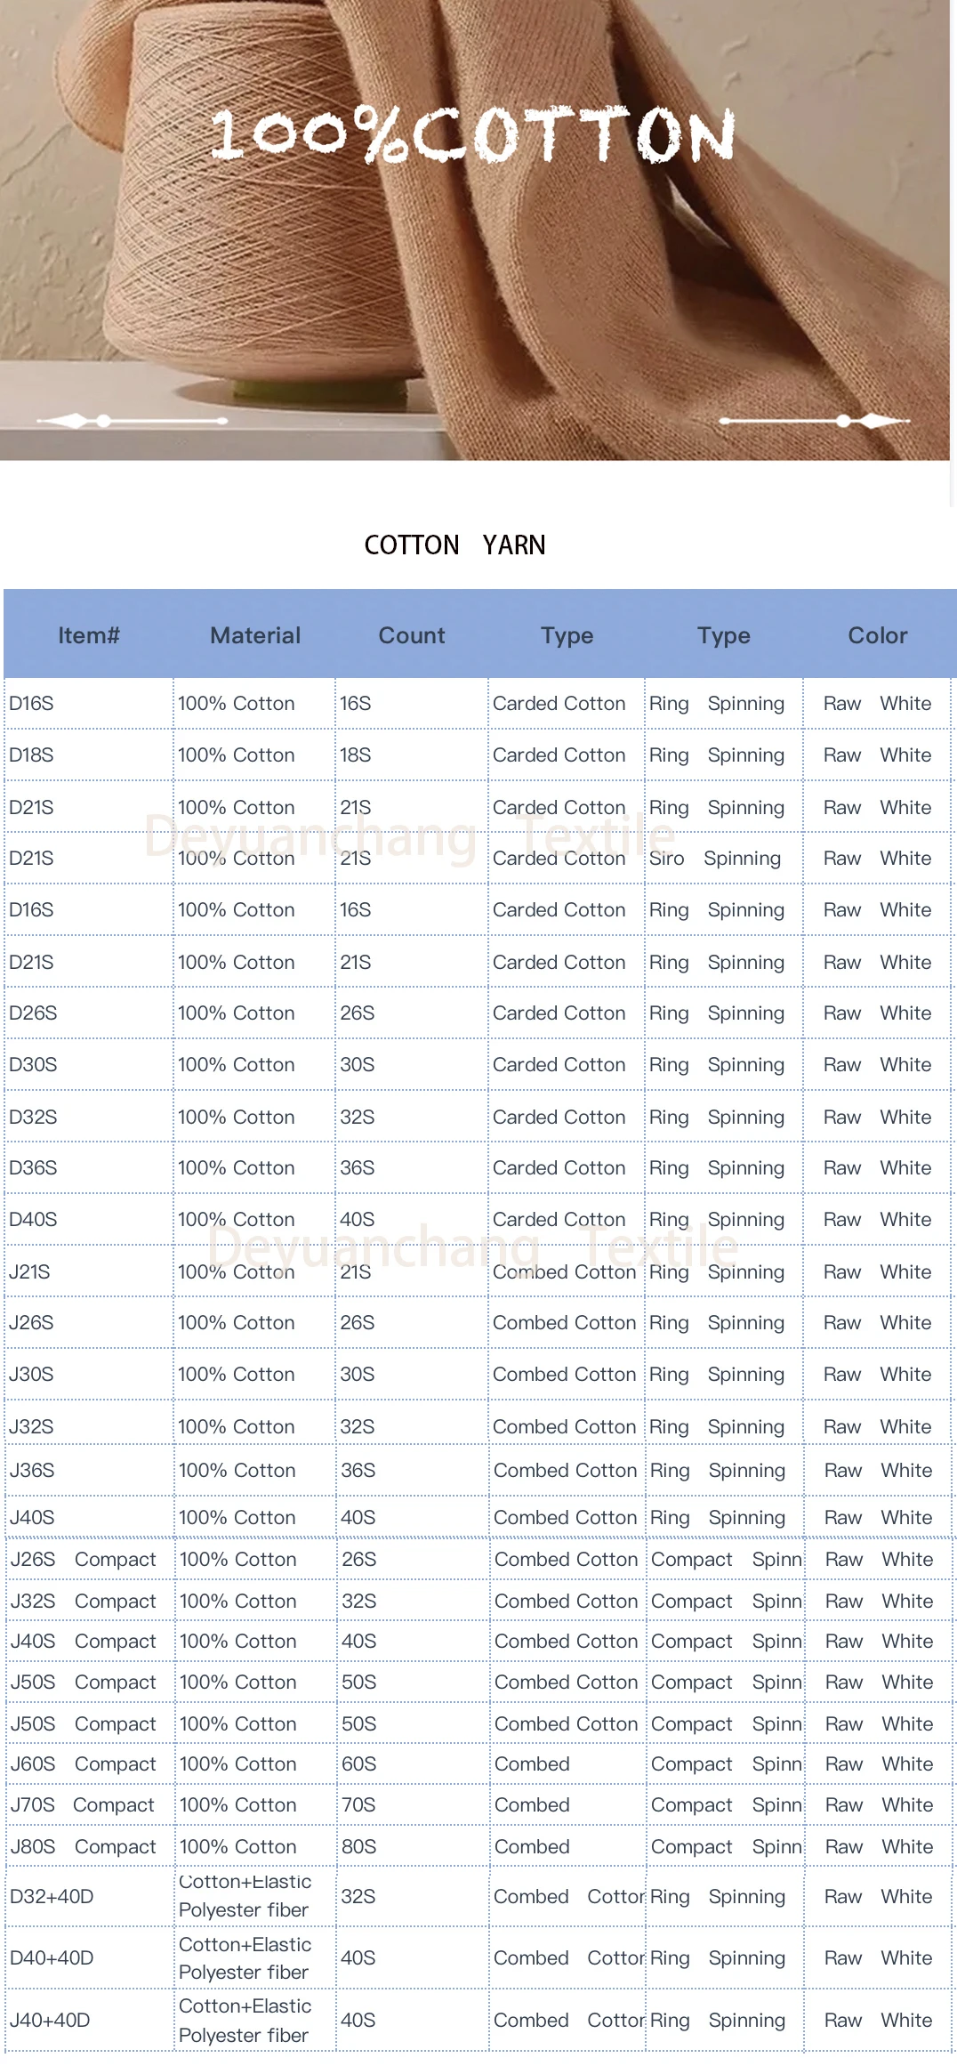Click the left decorative line ornament on banner
957x2066 pixels.
tap(142, 420)
